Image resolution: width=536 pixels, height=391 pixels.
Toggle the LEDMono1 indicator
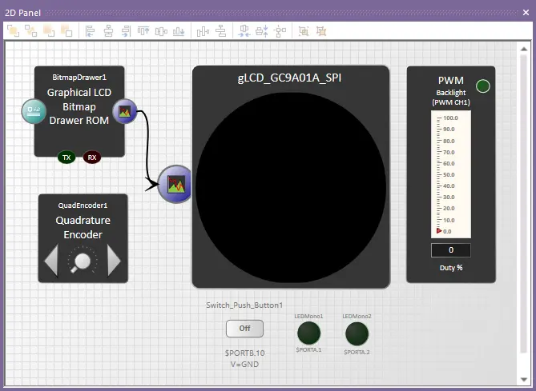click(308, 333)
